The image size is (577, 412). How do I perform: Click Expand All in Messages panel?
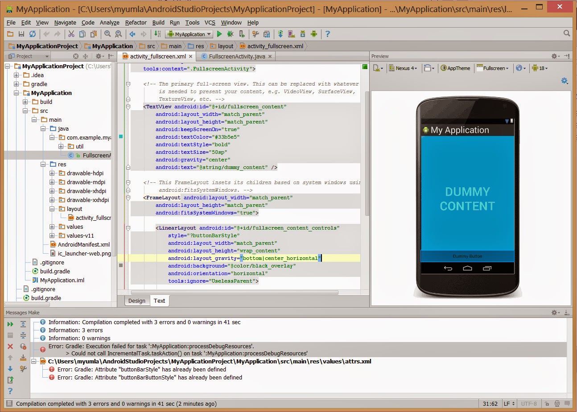click(x=23, y=324)
